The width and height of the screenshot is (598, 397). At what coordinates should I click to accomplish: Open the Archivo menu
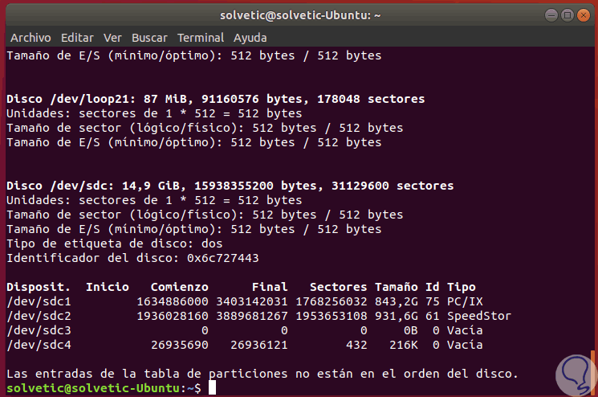(x=31, y=38)
